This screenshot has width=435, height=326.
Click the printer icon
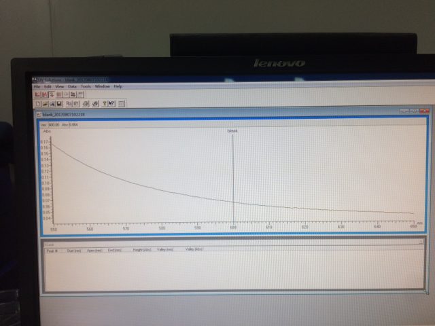click(86, 104)
